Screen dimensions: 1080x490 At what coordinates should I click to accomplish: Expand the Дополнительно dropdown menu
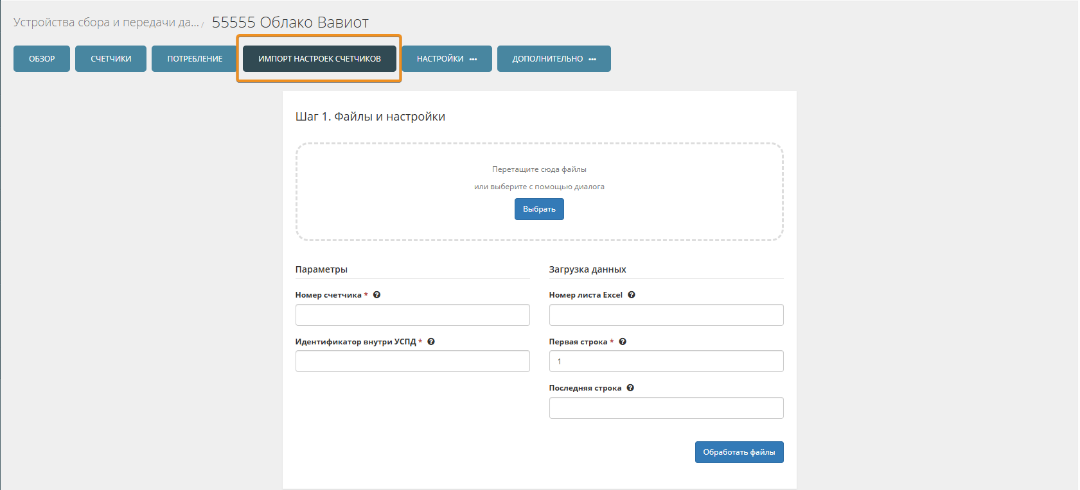[553, 59]
